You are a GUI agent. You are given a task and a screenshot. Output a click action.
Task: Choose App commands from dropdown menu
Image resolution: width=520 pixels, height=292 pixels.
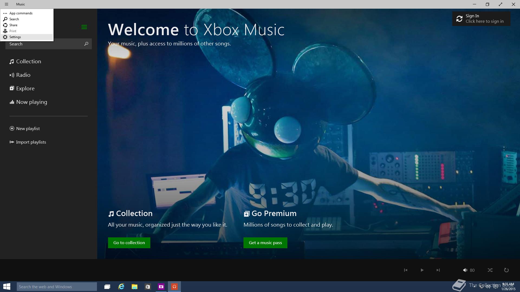[27, 13]
